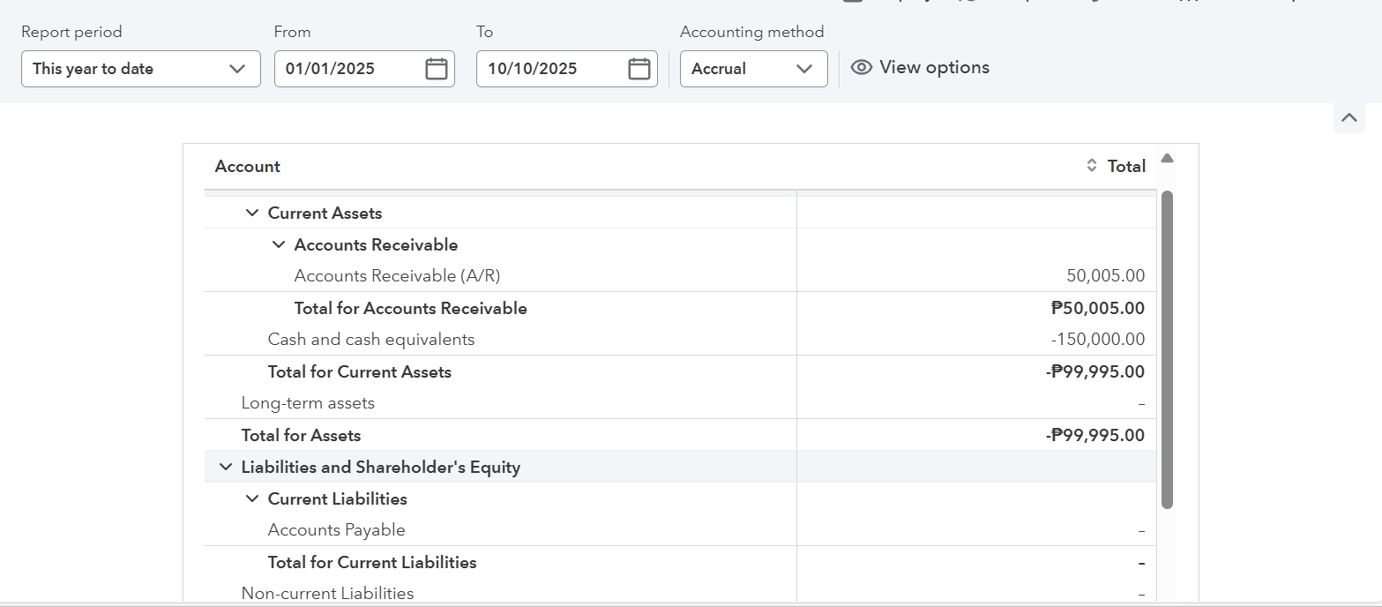
Task: Open the 50,005.00 Accounts Receivable amount
Action: 1105,276
